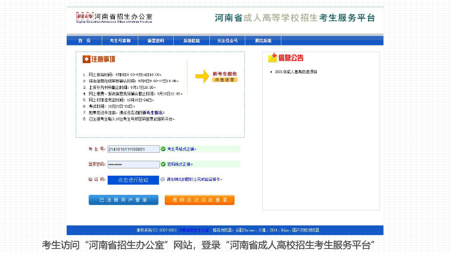This screenshot has width=451, height=253.
Task: Go to 系统帮助 in the navigation bar
Action: [x=191, y=41]
